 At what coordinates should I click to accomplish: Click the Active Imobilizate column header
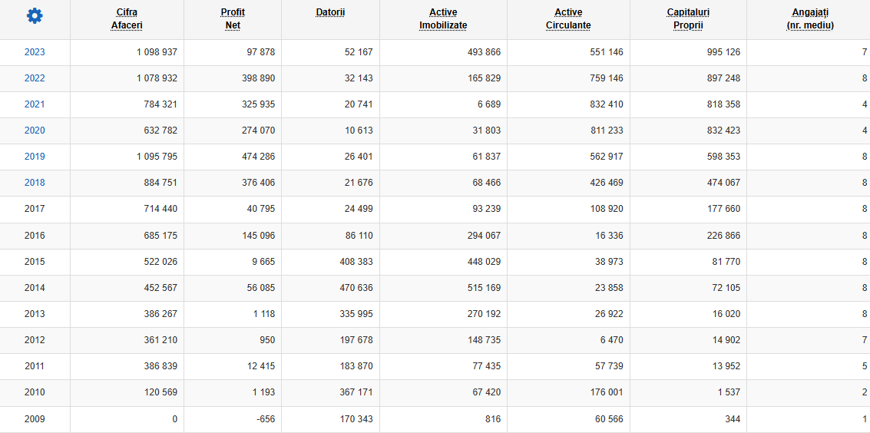coord(443,18)
